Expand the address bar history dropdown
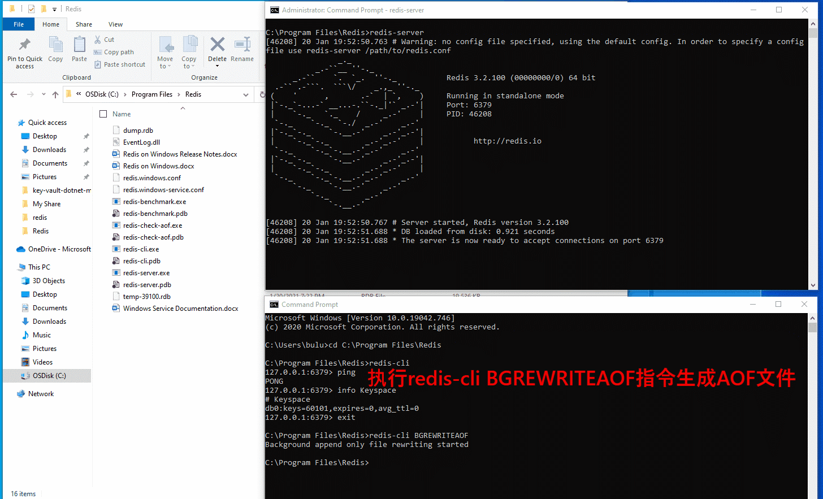 [245, 94]
